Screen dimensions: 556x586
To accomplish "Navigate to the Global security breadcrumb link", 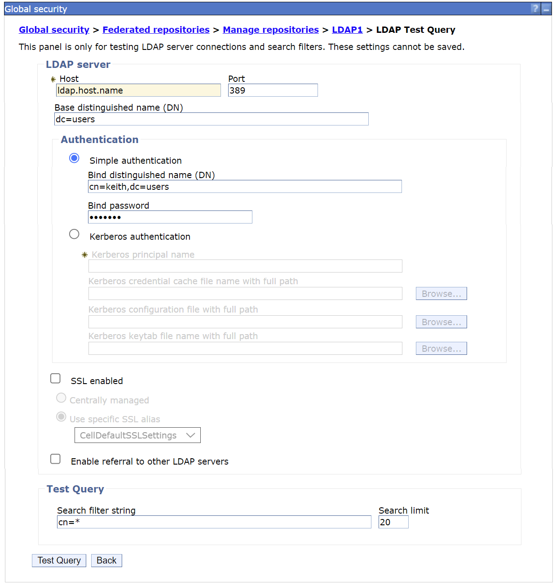I will coord(53,30).
